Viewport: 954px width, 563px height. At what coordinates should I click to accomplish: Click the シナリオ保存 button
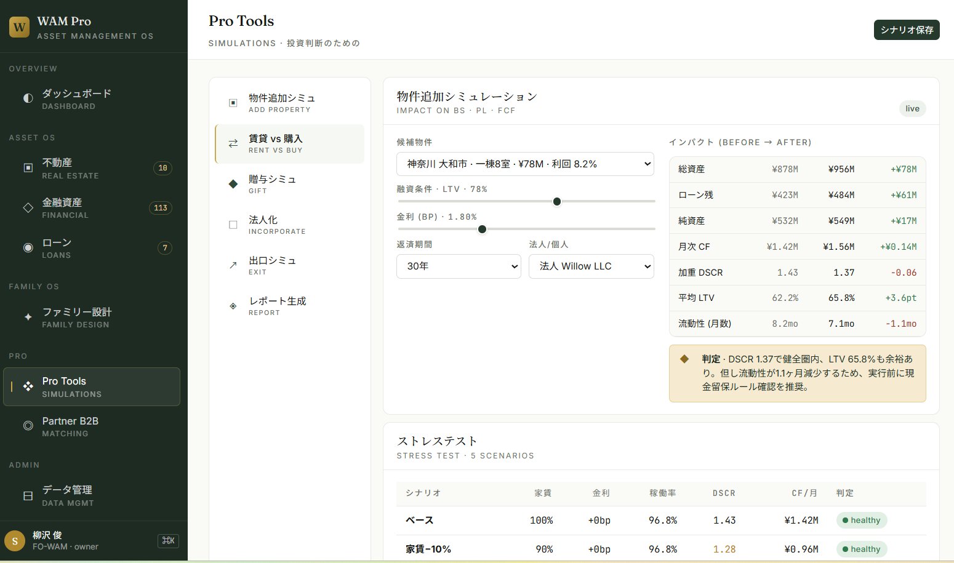coord(906,30)
